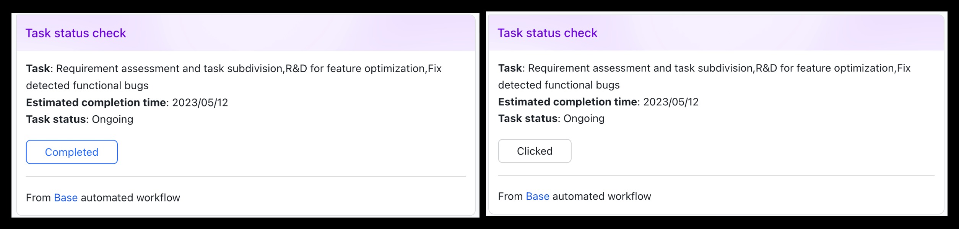Screen dimensions: 959x229
Task: Click 'Estimated completion time' label in Completed-button card
Action: (x=96, y=102)
